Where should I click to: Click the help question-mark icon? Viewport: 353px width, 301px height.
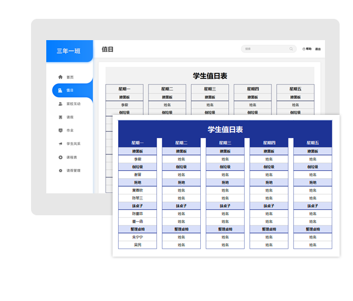pos(304,49)
